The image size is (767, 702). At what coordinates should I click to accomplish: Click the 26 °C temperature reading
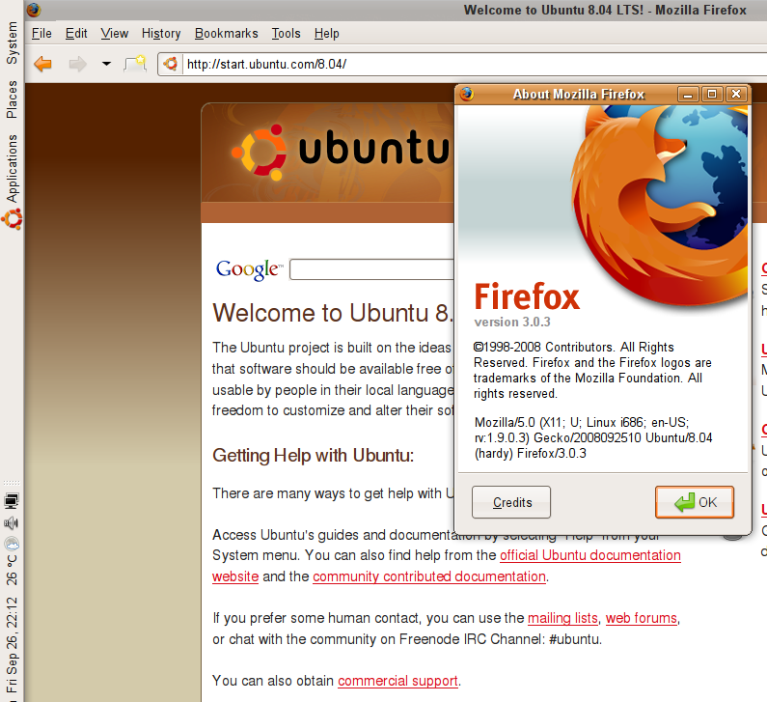(x=12, y=571)
